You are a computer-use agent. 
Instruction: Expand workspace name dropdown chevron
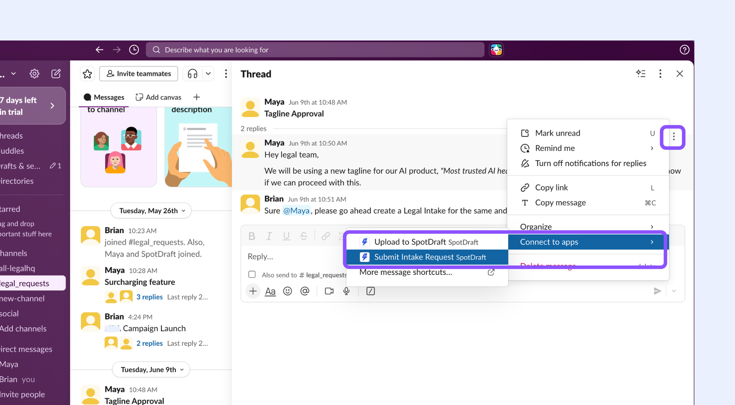coord(13,74)
